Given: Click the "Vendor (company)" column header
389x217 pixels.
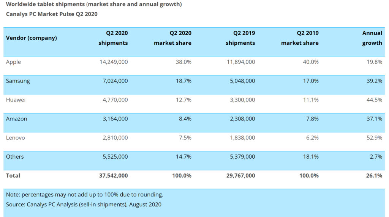Looking at the screenshot, I should pyautogui.click(x=32, y=38).
